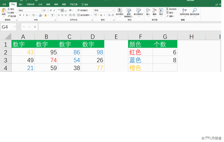Click inside the formula bar
This screenshot has height=142, width=224.
[x=130, y=27]
